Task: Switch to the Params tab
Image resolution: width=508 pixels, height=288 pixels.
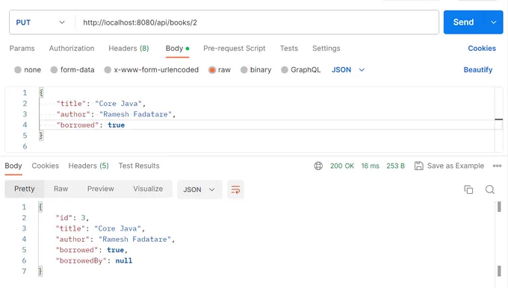Action: pyautogui.click(x=22, y=48)
